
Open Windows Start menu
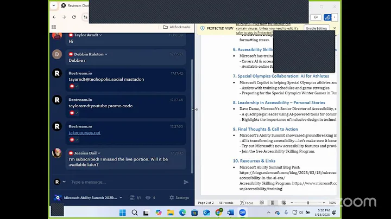(122, 212)
